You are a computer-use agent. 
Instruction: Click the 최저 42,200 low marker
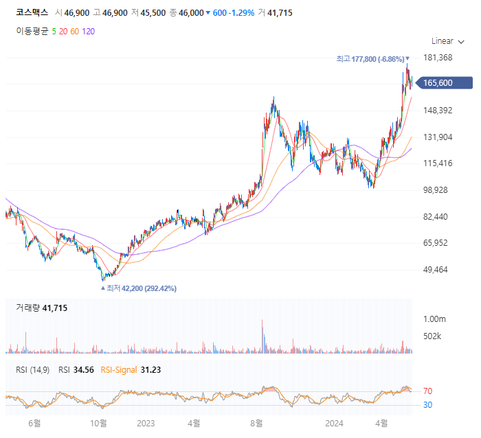[x=139, y=288]
